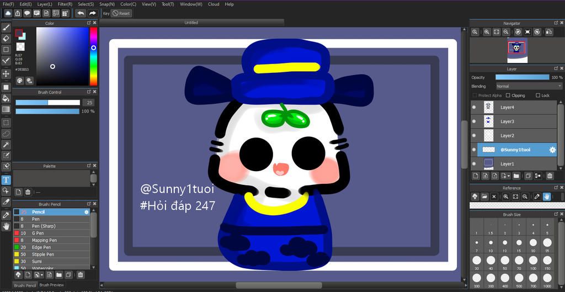Image resolution: width=565 pixels, height=292 pixels.
Task: Pick the Gradient tool
Action: tap(6, 109)
